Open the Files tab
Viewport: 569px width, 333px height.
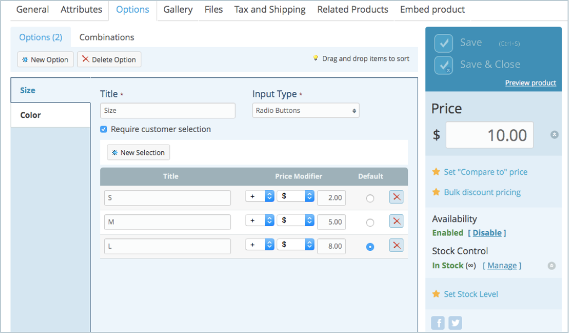coord(213,9)
